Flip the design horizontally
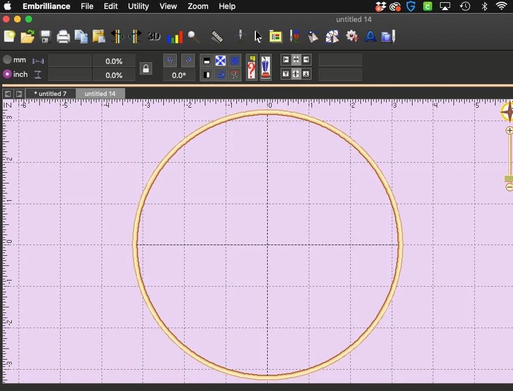 [117, 36]
